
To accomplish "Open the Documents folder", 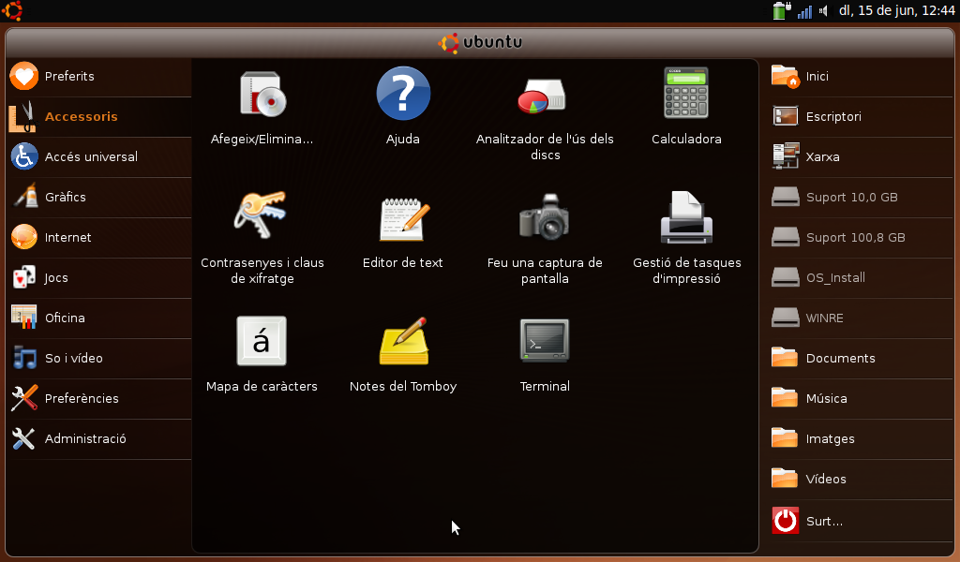I will tap(862, 359).
